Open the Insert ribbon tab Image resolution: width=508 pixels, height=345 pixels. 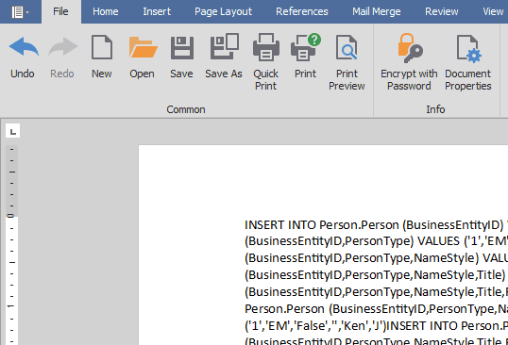click(x=157, y=11)
